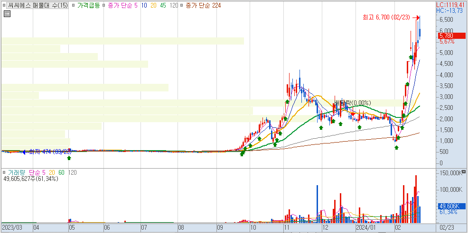Close the volume panel with its X icon
Viewport: 468px width, 233px height.
pos(463,172)
